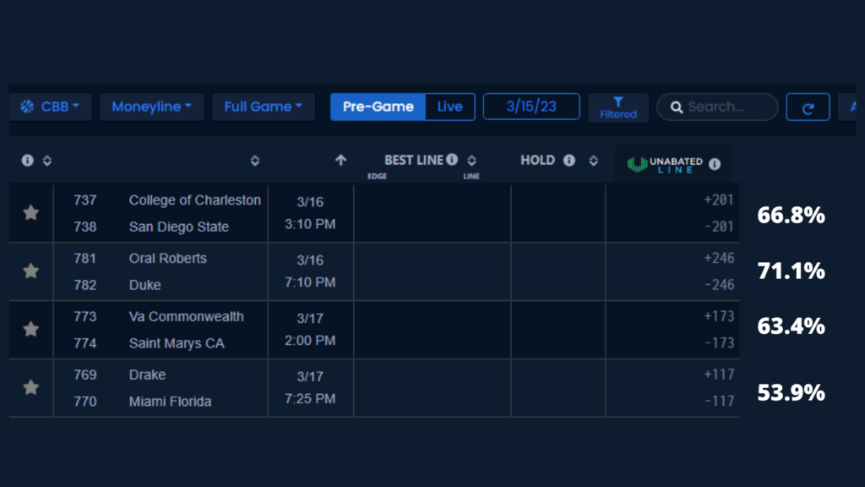865x487 pixels.
Task: Favorite the Oral Roberts vs Duke star
Action: pyautogui.click(x=31, y=271)
